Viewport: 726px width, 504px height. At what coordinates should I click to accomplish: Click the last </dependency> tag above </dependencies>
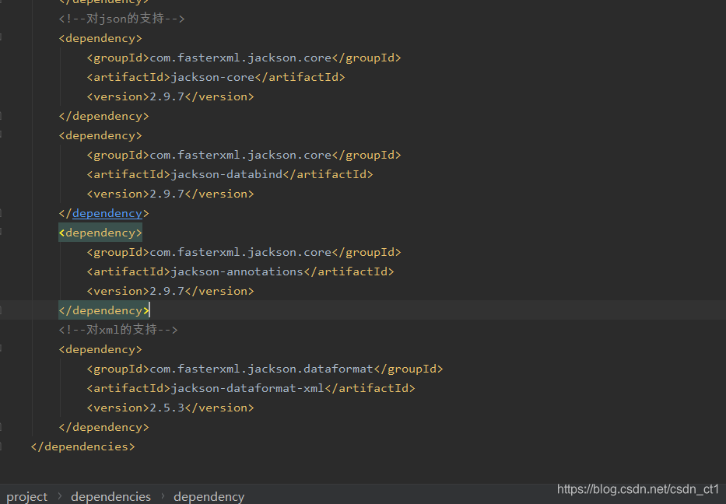[103, 427]
